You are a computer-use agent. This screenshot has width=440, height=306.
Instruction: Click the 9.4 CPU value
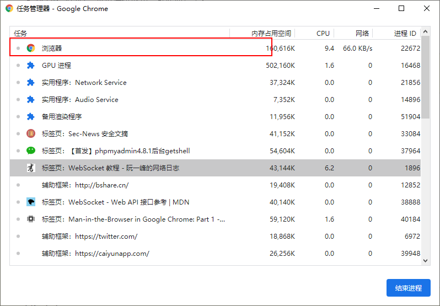(329, 49)
